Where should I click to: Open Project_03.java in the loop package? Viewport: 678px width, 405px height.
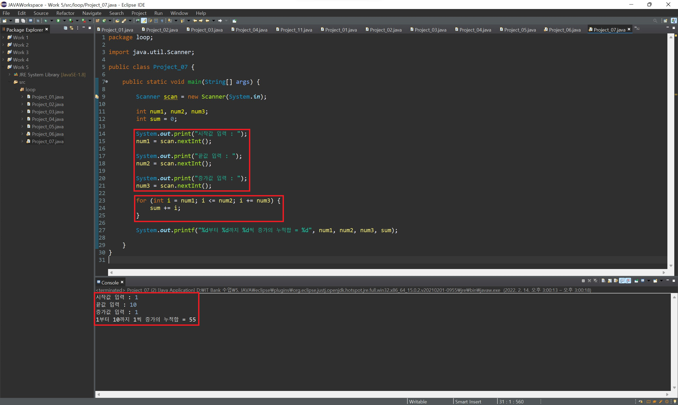(x=47, y=112)
